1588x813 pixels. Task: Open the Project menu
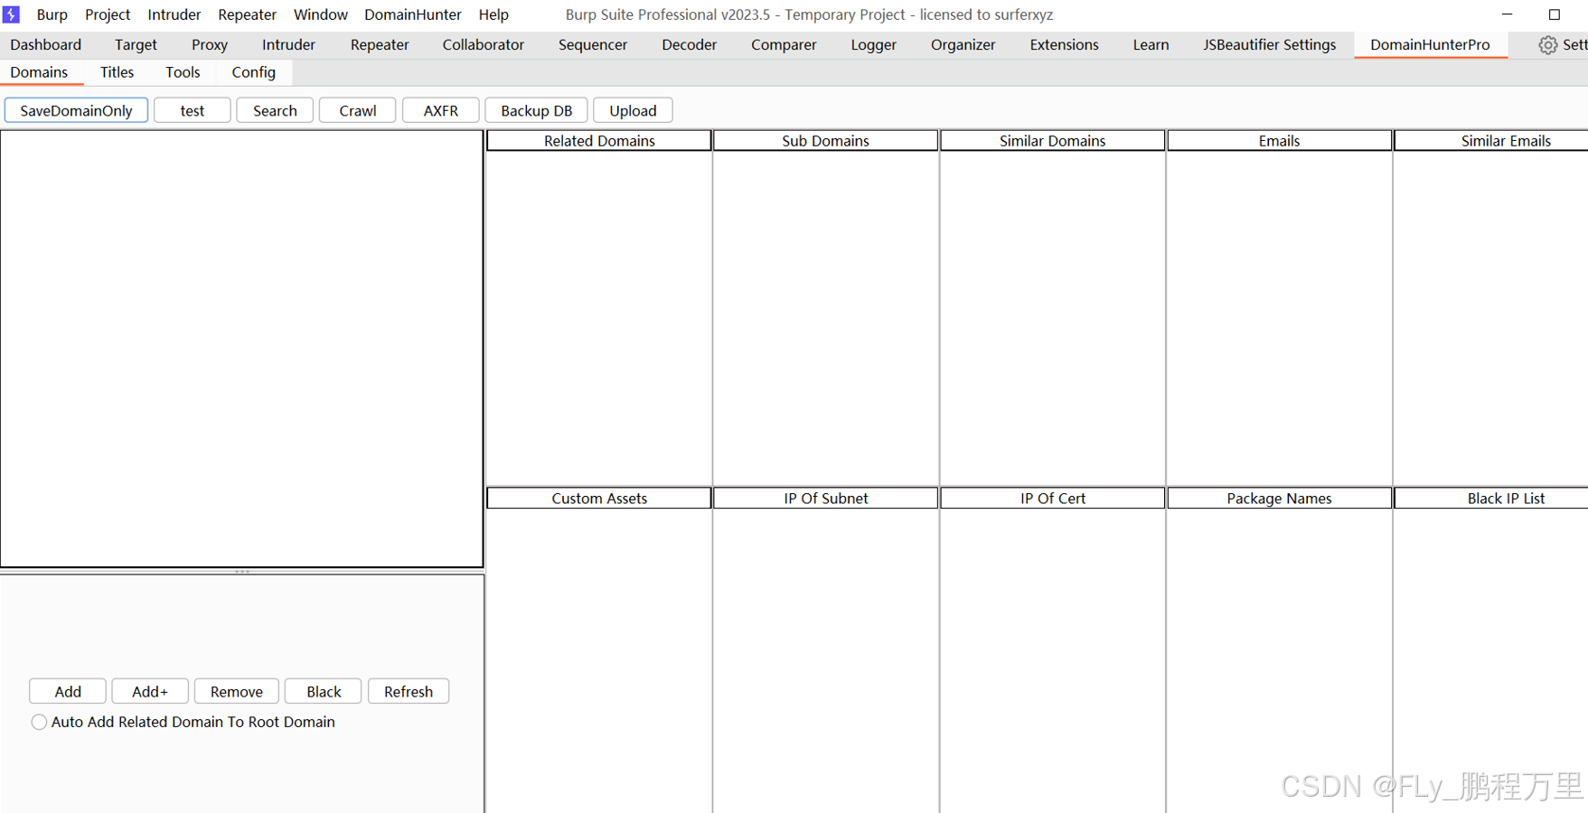(x=108, y=14)
